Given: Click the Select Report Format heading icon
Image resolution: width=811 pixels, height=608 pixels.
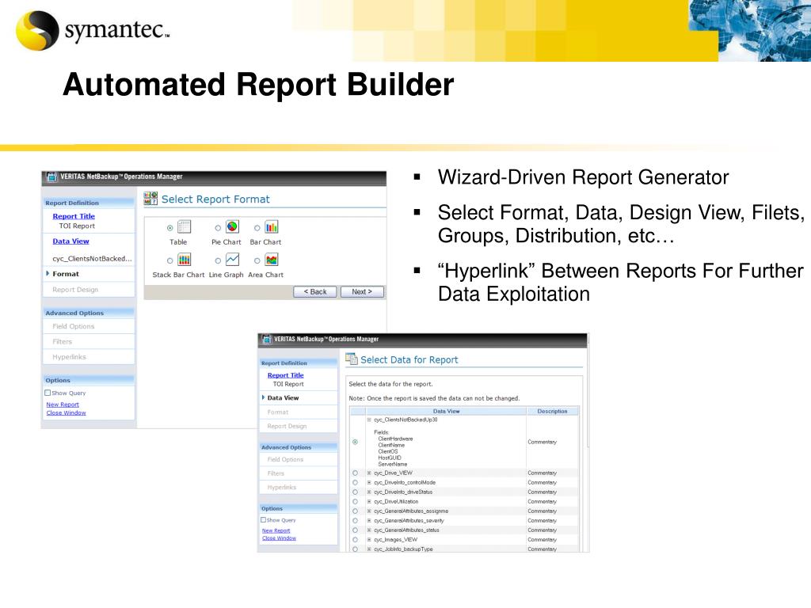Looking at the screenshot, I should click(x=150, y=199).
